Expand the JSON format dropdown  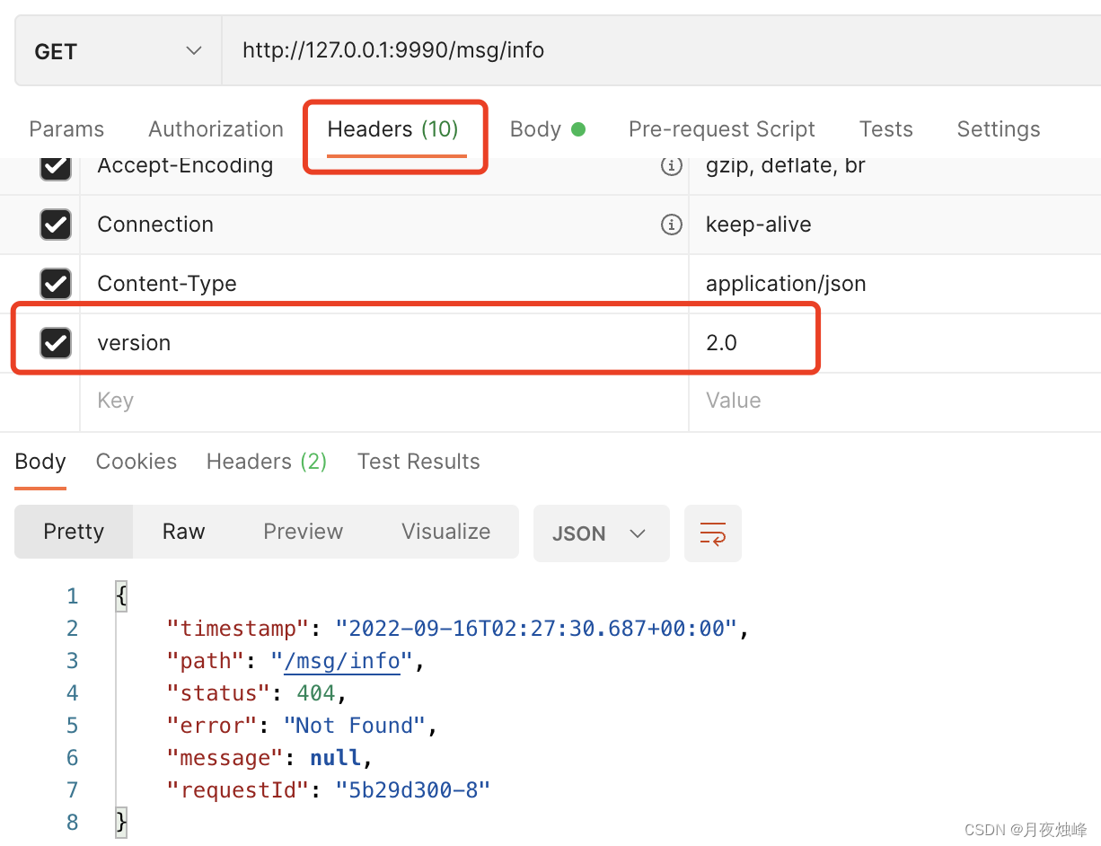click(x=601, y=533)
